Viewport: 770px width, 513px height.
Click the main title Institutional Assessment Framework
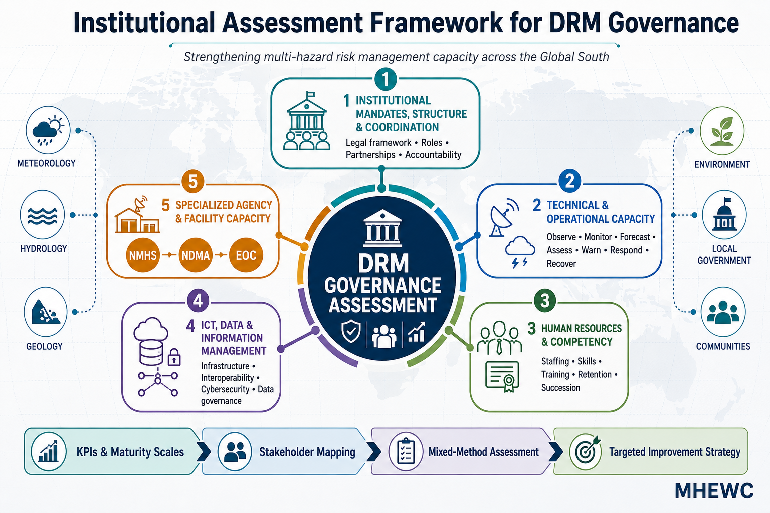pos(406,23)
